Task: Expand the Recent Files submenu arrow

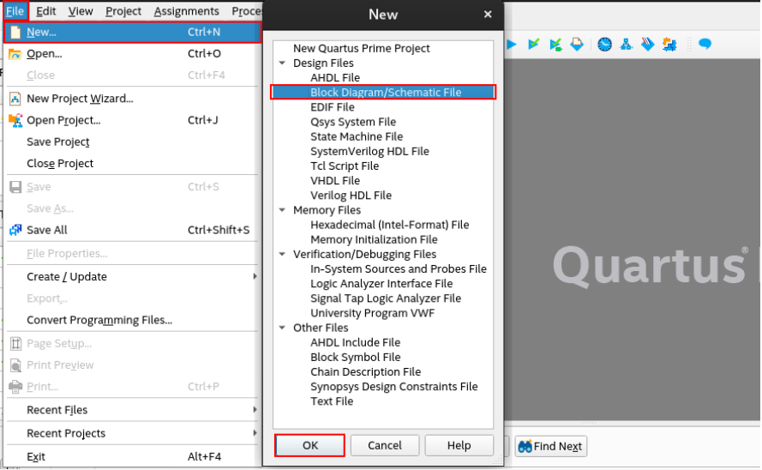Action: point(255,410)
